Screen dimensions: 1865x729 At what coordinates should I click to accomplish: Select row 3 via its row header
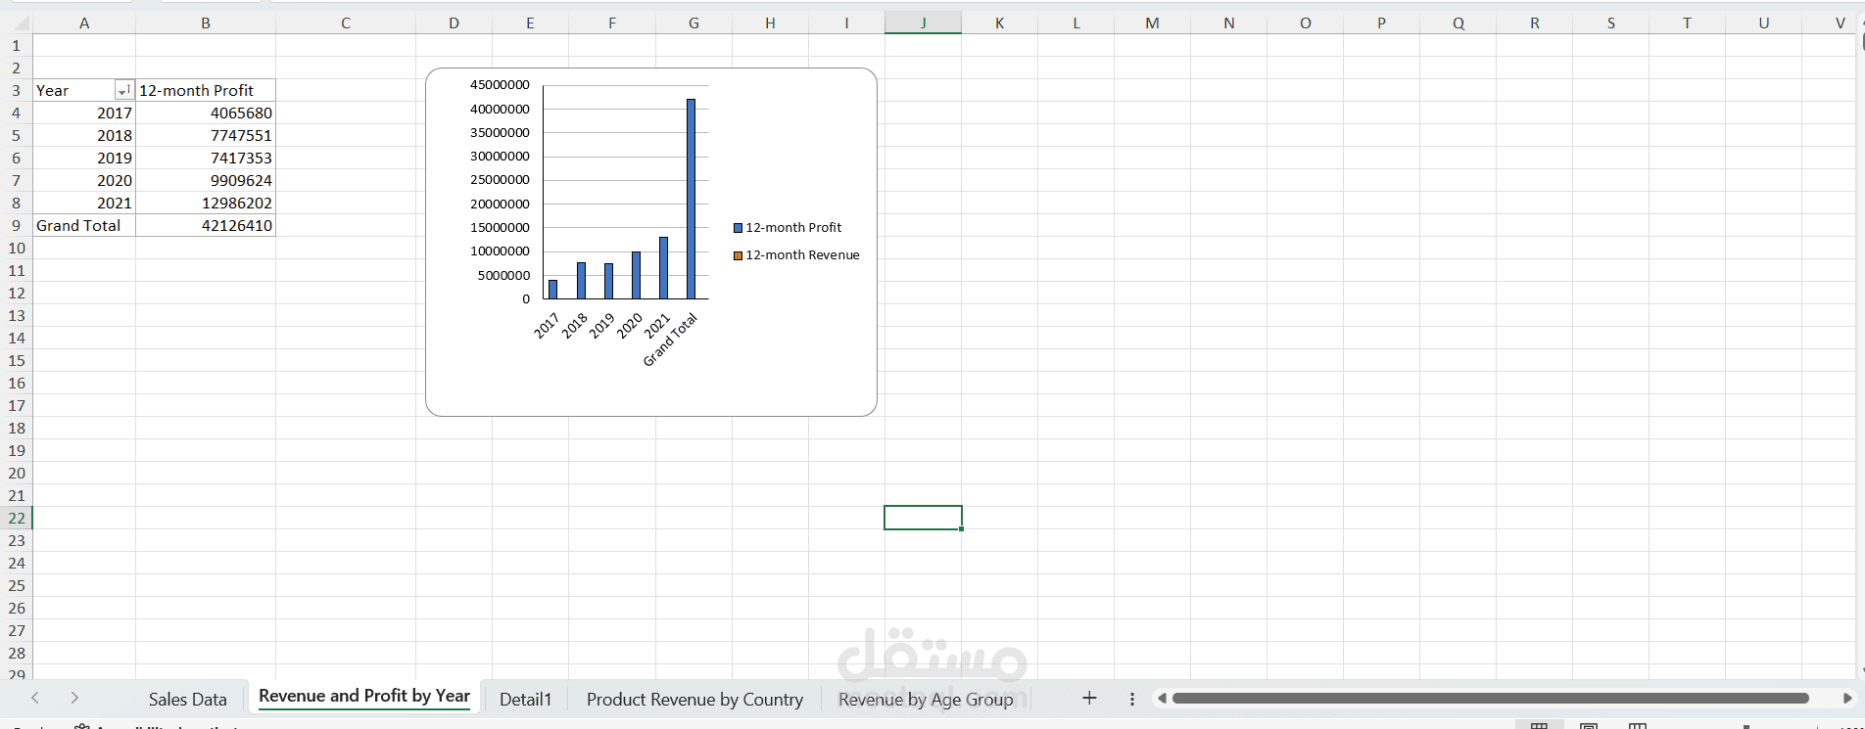pos(17,90)
